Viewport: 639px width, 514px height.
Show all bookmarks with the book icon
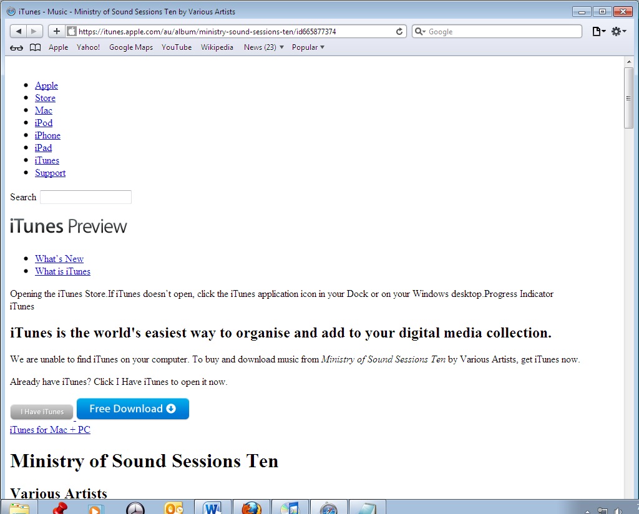pyautogui.click(x=36, y=47)
